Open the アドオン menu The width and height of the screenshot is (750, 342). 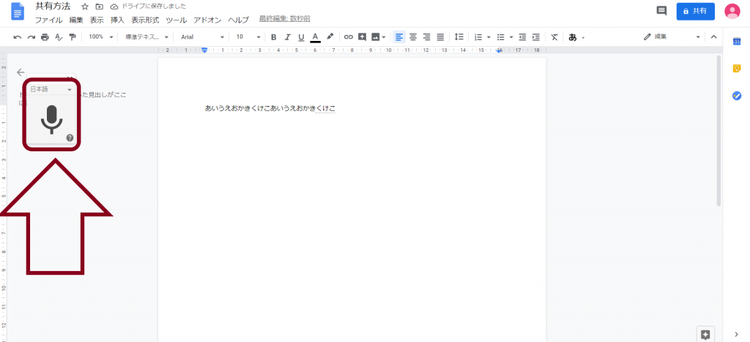click(x=207, y=20)
